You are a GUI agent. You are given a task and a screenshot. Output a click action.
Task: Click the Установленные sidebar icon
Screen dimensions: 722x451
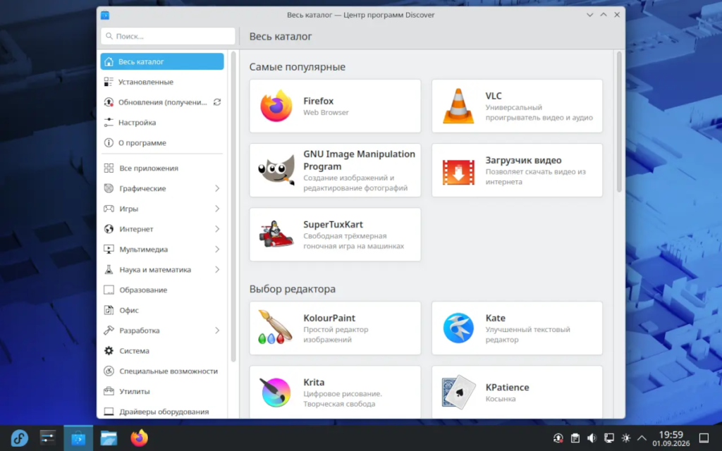[x=109, y=82]
